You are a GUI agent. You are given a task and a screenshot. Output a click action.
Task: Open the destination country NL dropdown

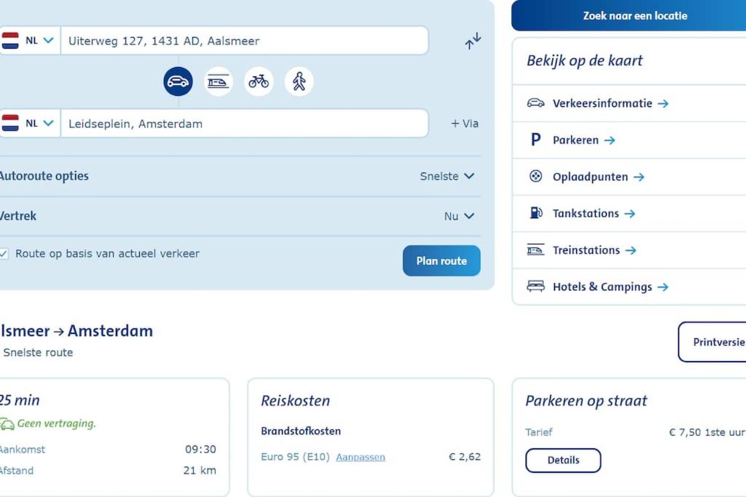29,124
